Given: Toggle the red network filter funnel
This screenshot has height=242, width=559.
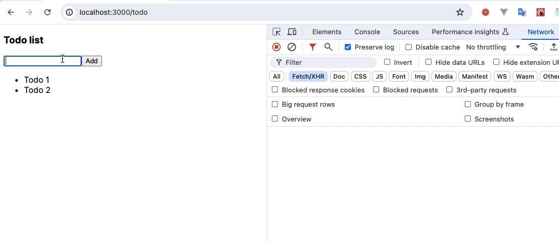Looking at the screenshot, I should point(313,47).
